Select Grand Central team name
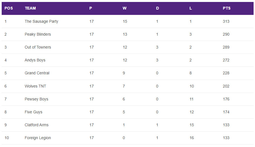Viewport: 255px width, 147px height. pos(37,73)
